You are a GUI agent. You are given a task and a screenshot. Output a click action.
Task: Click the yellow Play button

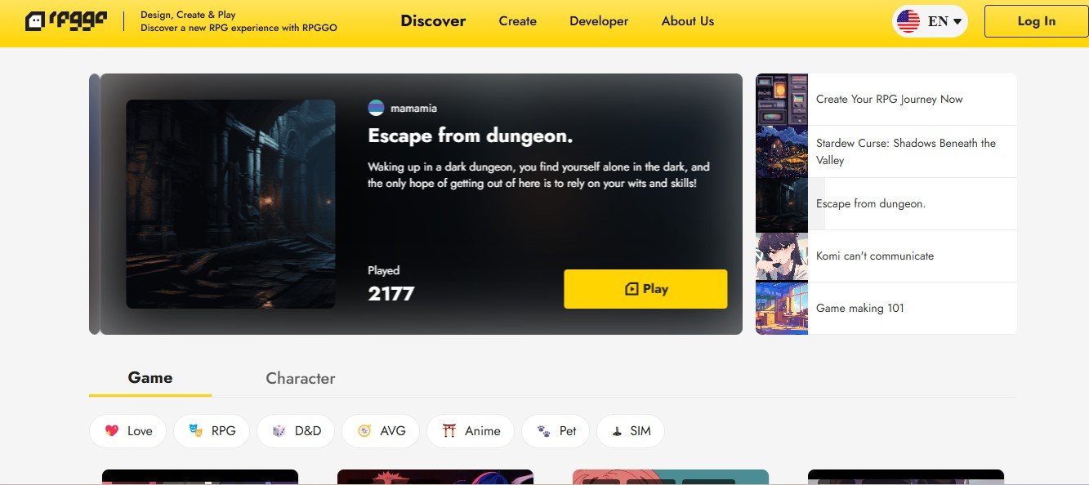645,289
